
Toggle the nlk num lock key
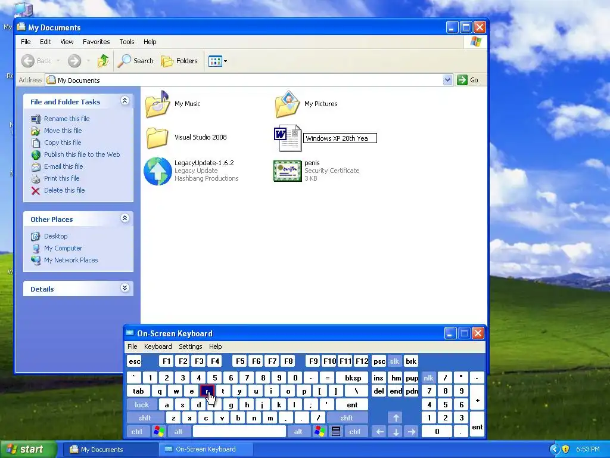(428, 377)
